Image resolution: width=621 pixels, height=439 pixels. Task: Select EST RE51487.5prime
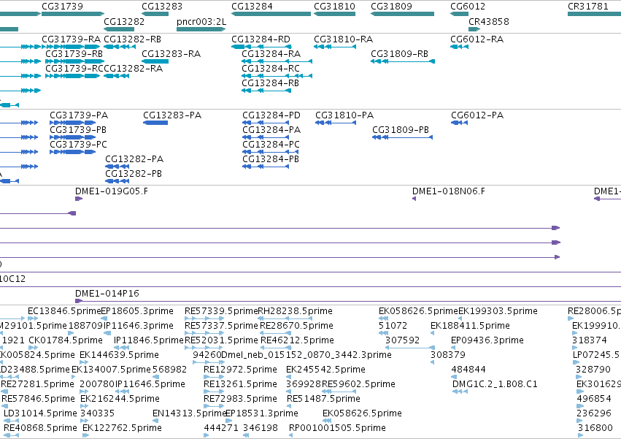click(x=323, y=400)
